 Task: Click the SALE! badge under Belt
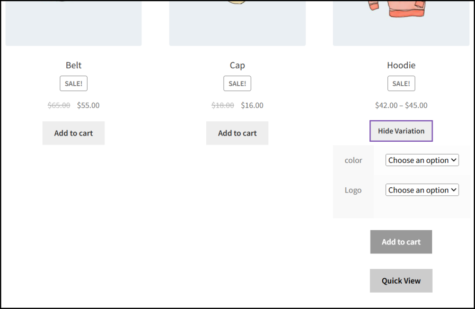click(x=74, y=84)
